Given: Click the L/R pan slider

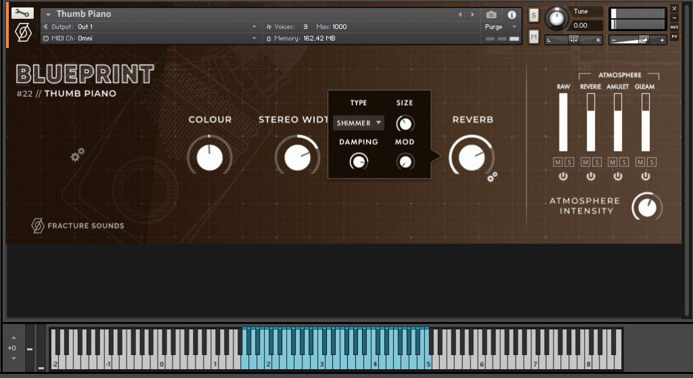Looking at the screenshot, I should (x=574, y=40).
